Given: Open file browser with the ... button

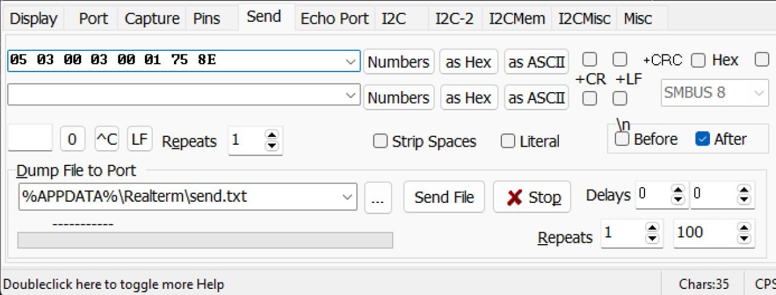Looking at the screenshot, I should point(378,197).
